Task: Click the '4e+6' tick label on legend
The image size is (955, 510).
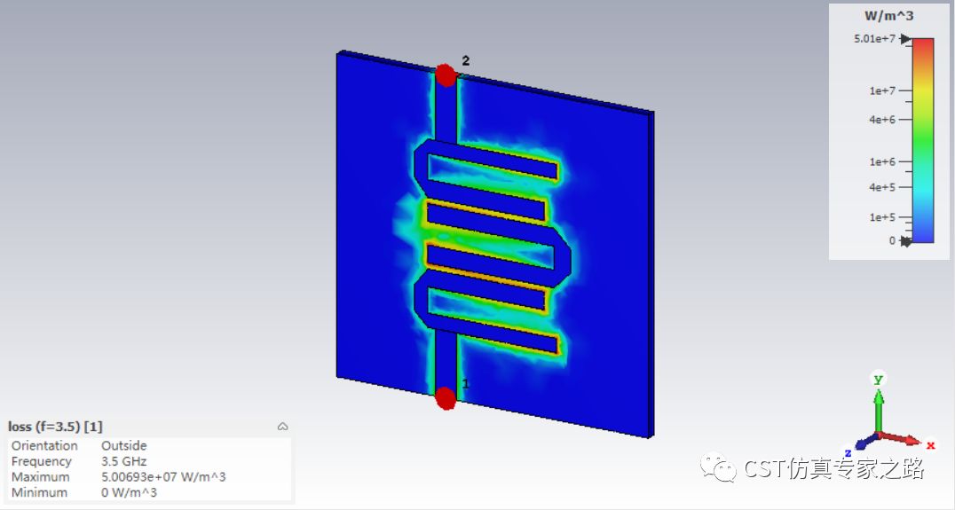Action: coord(882,120)
